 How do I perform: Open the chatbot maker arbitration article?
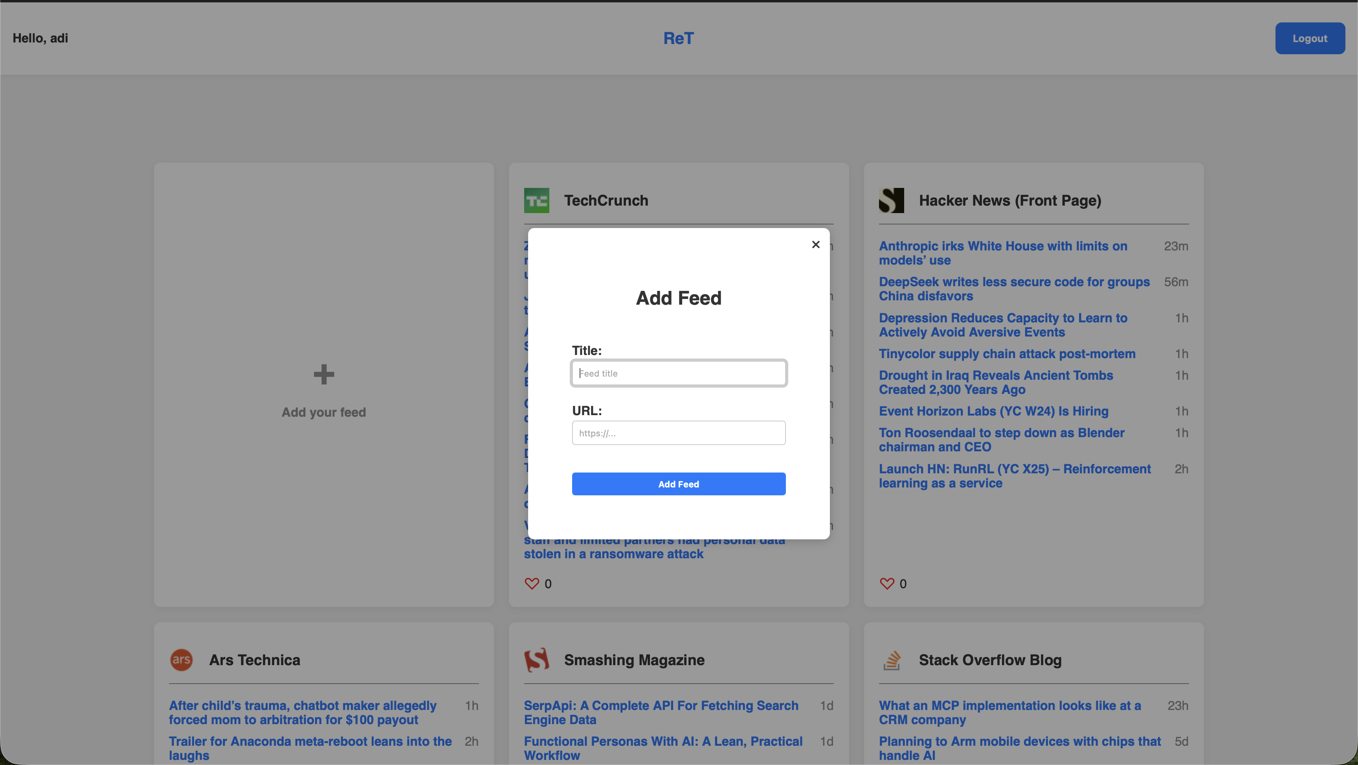point(302,712)
